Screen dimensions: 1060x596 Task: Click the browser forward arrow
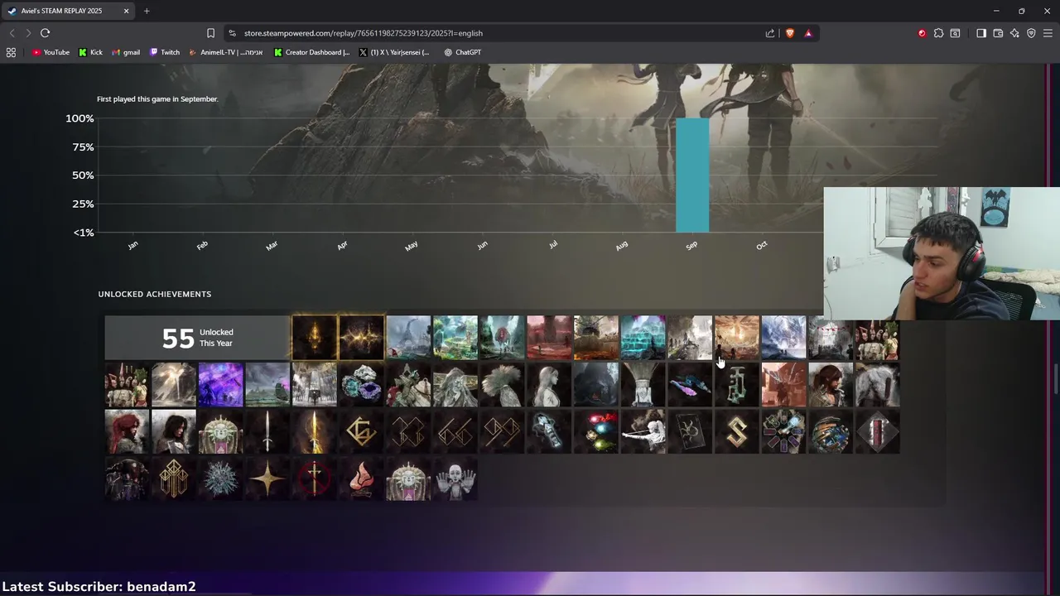point(28,33)
